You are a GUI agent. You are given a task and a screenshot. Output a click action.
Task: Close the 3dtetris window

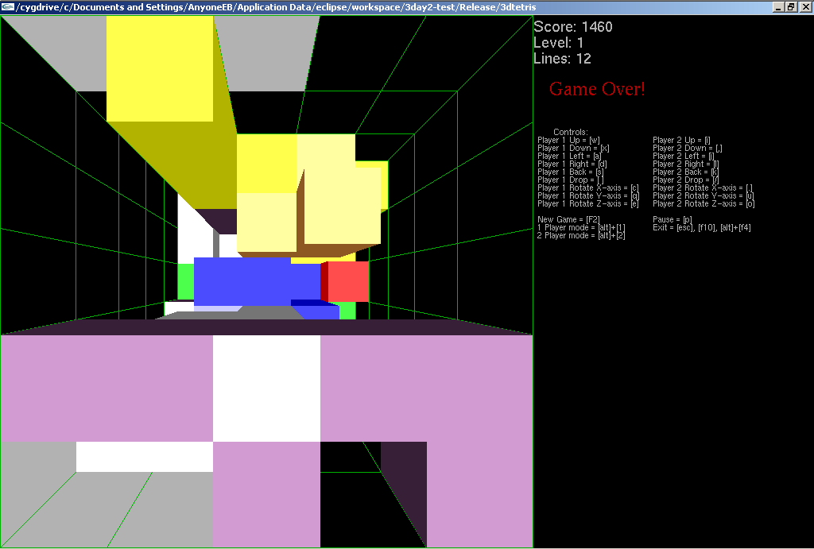click(x=804, y=7)
